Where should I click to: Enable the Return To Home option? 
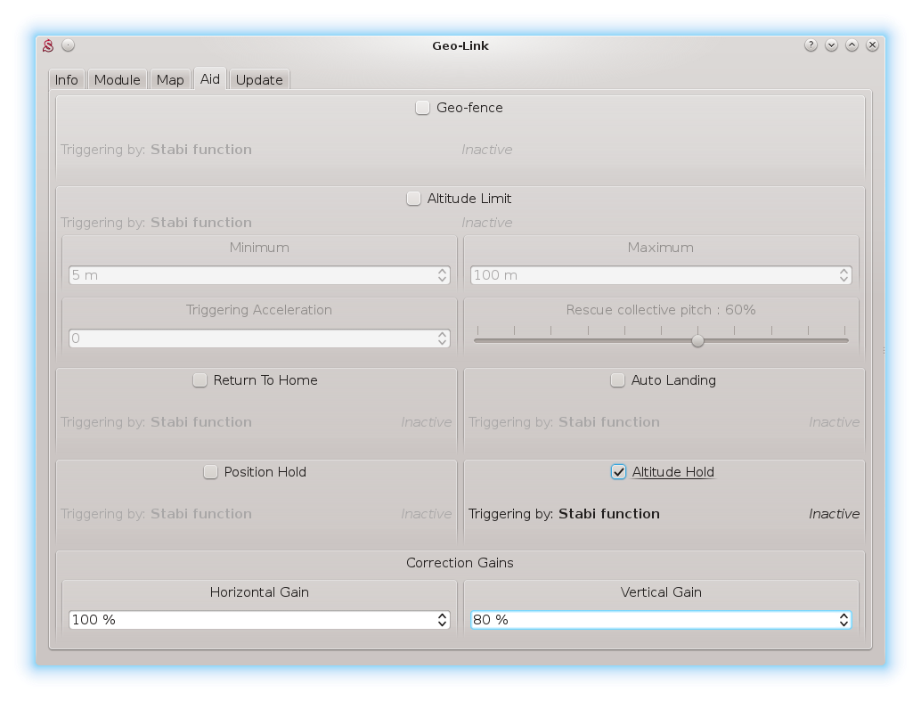pos(200,380)
